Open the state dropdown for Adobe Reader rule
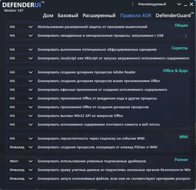The image size is (196, 190). point(21,72)
